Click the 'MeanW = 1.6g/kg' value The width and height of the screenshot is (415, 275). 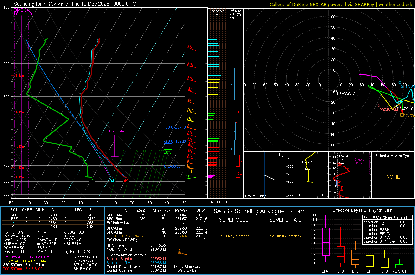[x=17, y=236]
